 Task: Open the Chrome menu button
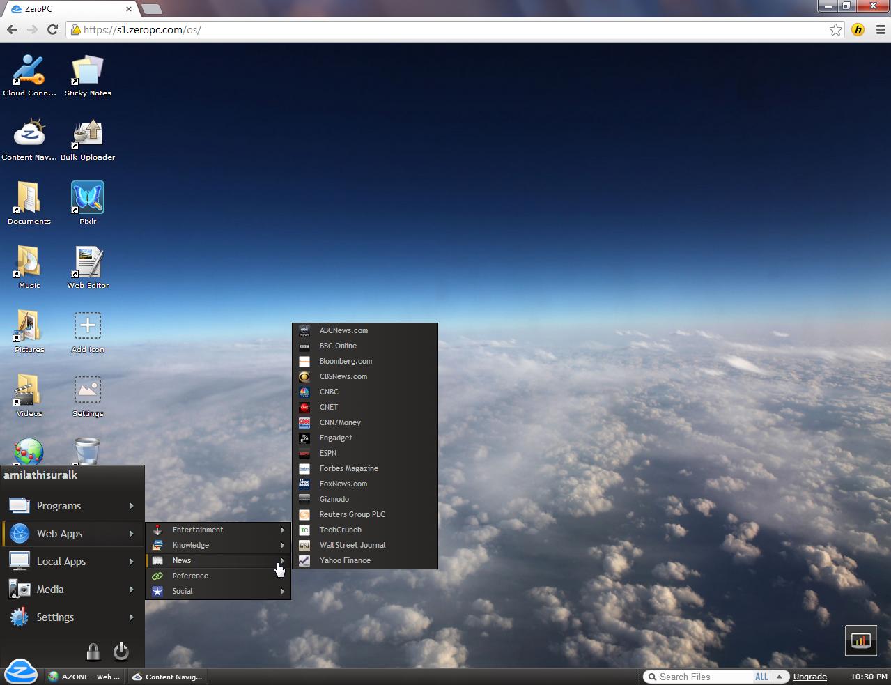click(881, 29)
